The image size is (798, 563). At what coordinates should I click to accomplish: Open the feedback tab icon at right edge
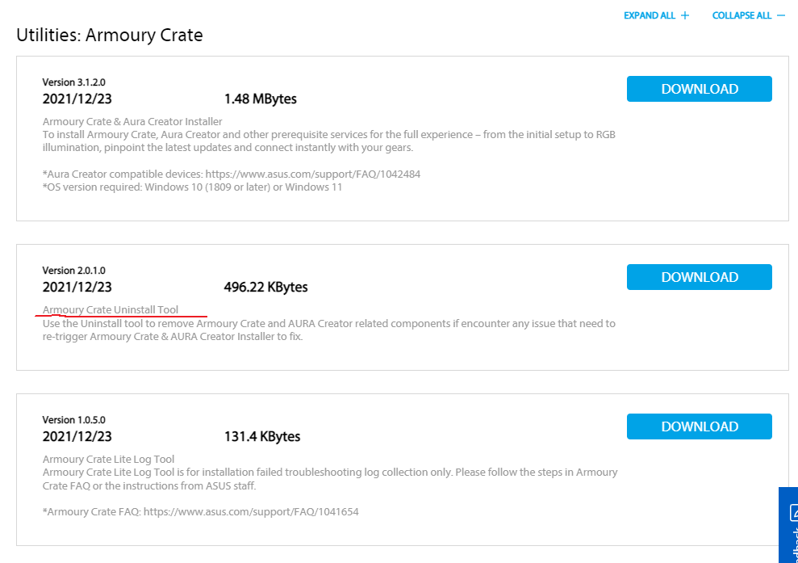click(x=793, y=513)
